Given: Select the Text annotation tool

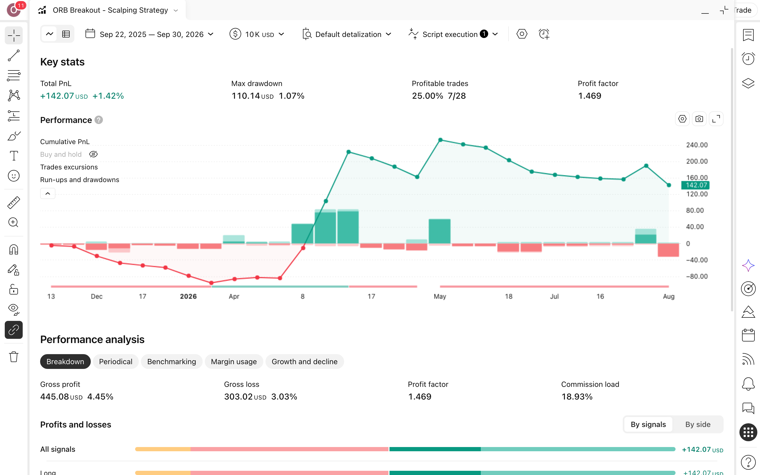Looking at the screenshot, I should point(14,156).
